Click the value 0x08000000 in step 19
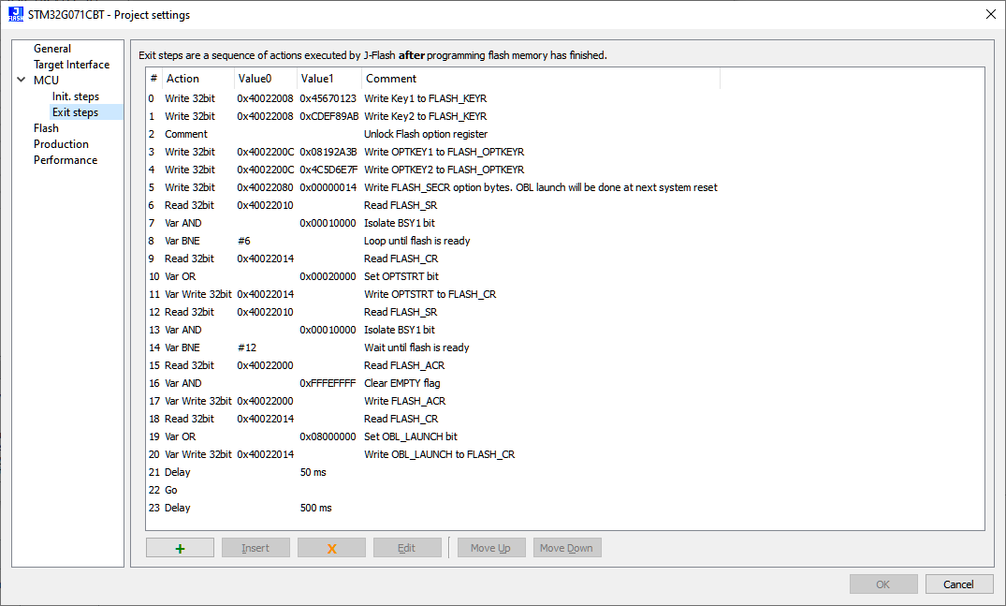The height and width of the screenshot is (606, 1006). coord(328,436)
